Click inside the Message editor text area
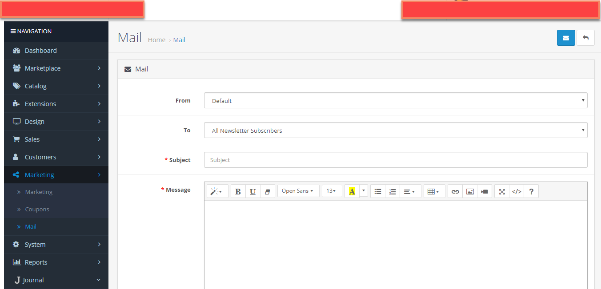Image resolution: width=601 pixels, height=289 pixels. pyautogui.click(x=396, y=244)
